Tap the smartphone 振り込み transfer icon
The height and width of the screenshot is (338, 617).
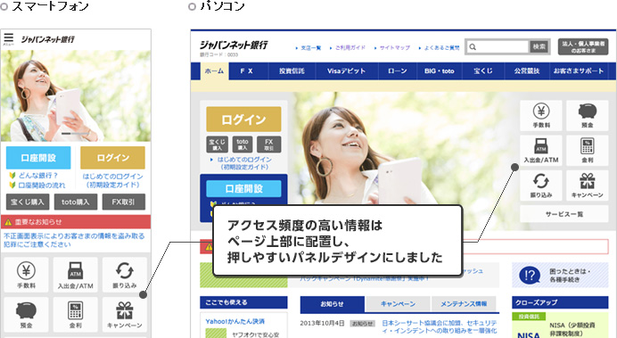click(124, 275)
